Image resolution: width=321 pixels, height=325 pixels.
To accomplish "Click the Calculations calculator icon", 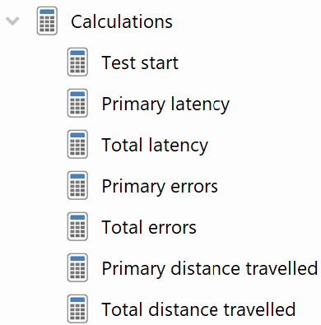I will [47, 21].
